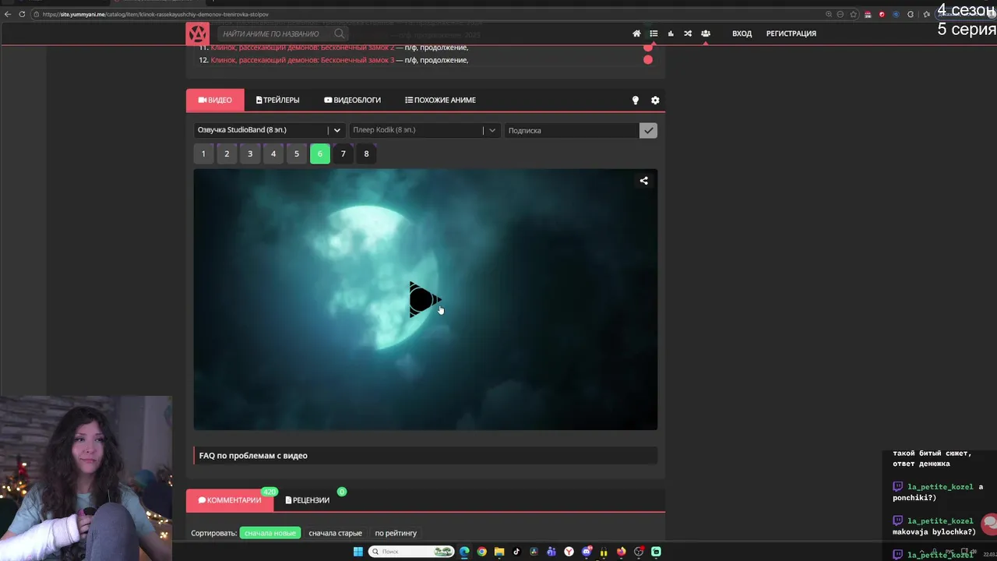Image resolution: width=997 pixels, height=561 pixels.
Task: Sort comments by сначала новые
Action: 270,533
